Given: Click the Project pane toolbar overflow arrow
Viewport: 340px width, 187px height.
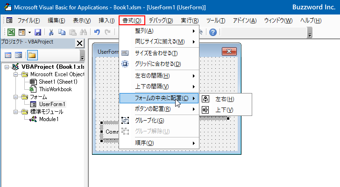Looking at the screenshot, I should click(82, 55).
